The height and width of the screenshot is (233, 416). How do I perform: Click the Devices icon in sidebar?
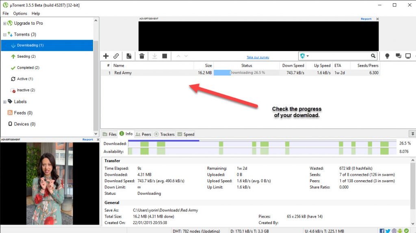tap(10, 124)
